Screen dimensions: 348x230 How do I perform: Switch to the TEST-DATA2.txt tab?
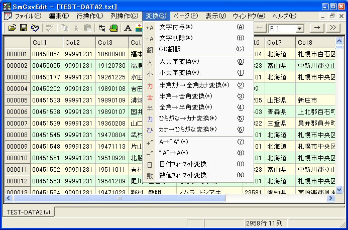(28, 212)
